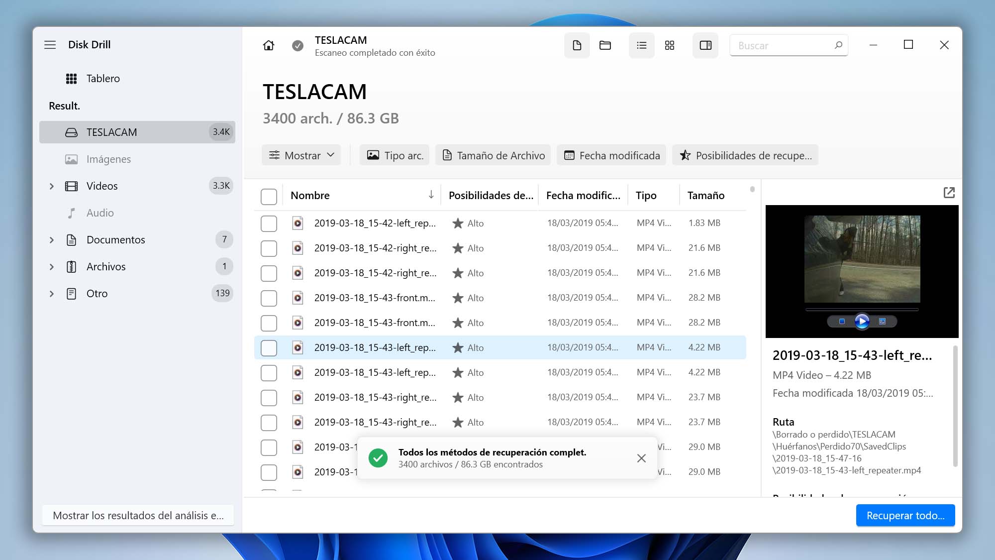Check second 15-42-right_re 21.6 MB checkbox

[x=269, y=273]
